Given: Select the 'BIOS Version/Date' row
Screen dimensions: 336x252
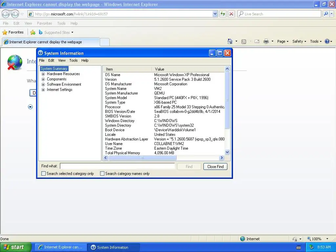Looking at the screenshot, I should (x=164, y=112).
